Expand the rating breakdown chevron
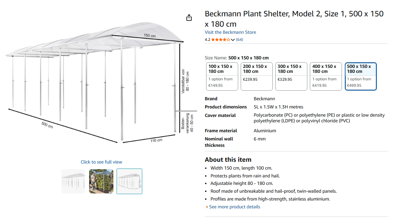394x219 pixels. click(x=233, y=39)
